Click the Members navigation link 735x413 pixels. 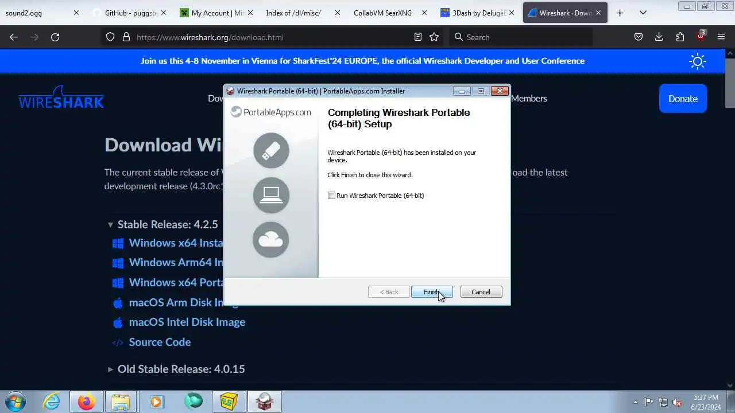(529, 99)
